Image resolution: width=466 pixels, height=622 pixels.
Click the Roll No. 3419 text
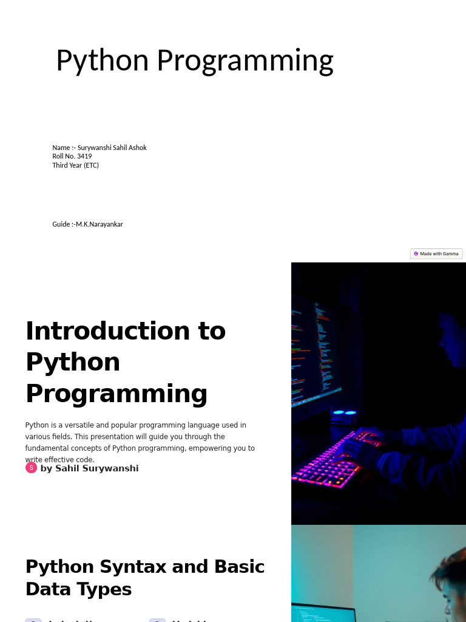[72, 156]
